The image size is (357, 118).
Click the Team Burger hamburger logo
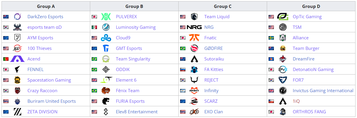(283, 48)
